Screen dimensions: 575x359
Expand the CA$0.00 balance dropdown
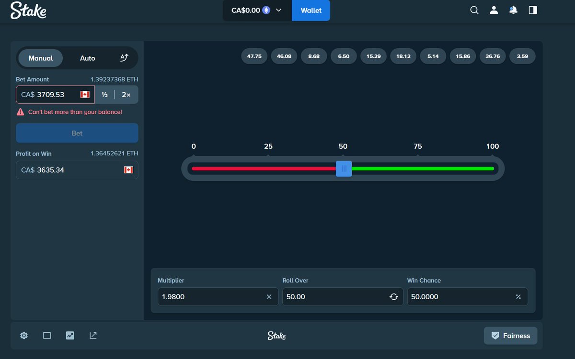pyautogui.click(x=257, y=10)
